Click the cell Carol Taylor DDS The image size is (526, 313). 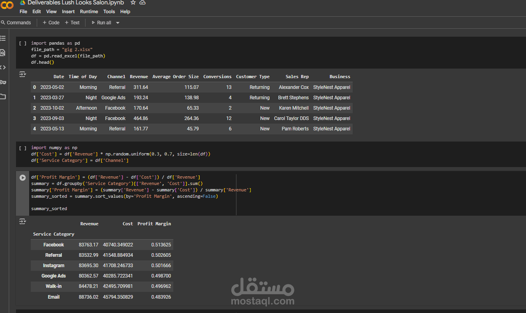click(x=291, y=118)
